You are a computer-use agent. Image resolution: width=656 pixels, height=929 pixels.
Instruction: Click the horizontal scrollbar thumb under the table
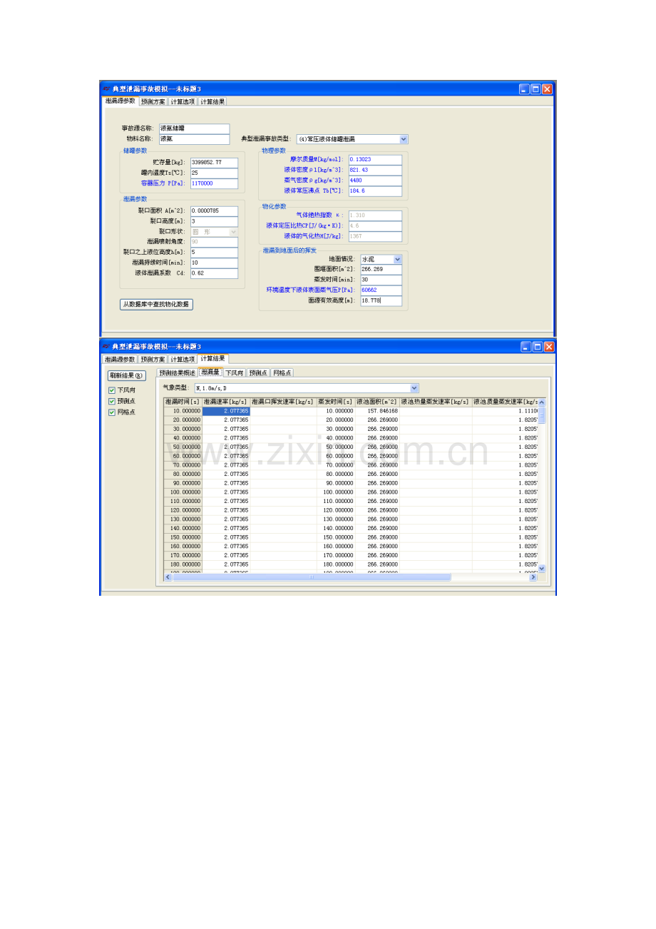(x=312, y=577)
